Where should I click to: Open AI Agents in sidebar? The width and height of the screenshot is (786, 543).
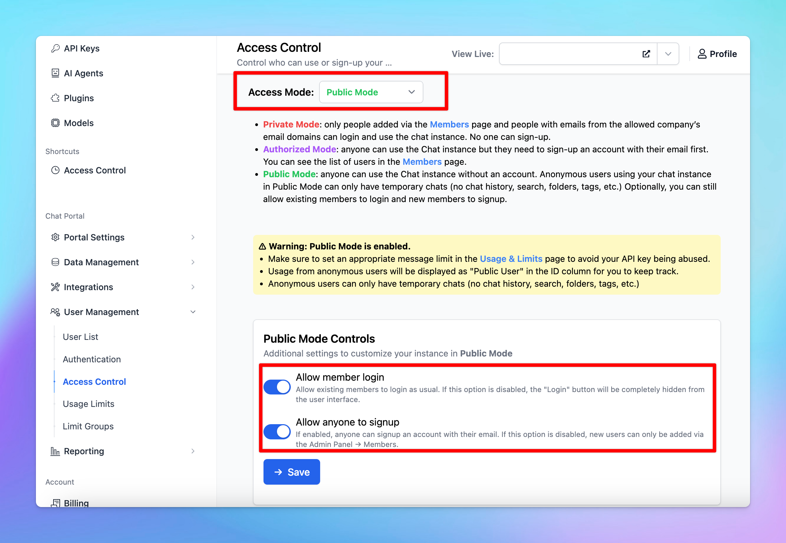point(84,73)
